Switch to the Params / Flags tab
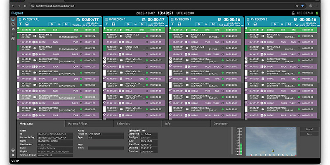This screenshot has height=165, width=330. click(x=78, y=124)
